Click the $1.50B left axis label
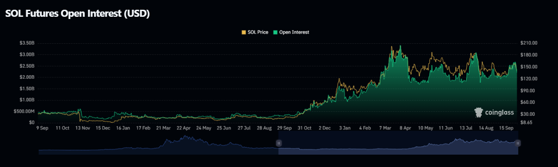 (x=26, y=88)
